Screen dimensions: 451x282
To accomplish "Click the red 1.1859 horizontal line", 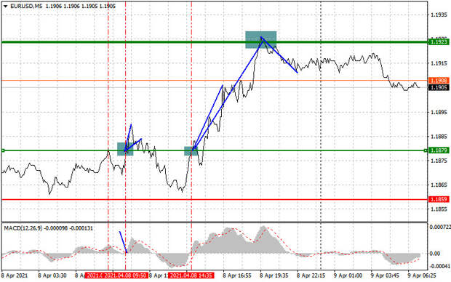I will pyautogui.click(x=215, y=199).
